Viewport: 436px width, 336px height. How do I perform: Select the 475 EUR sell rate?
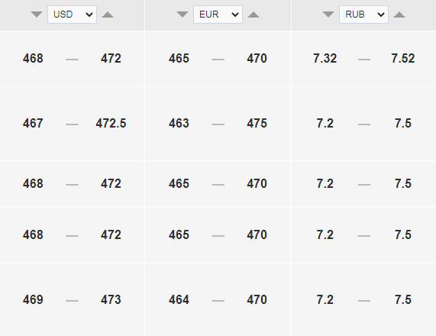coord(257,123)
